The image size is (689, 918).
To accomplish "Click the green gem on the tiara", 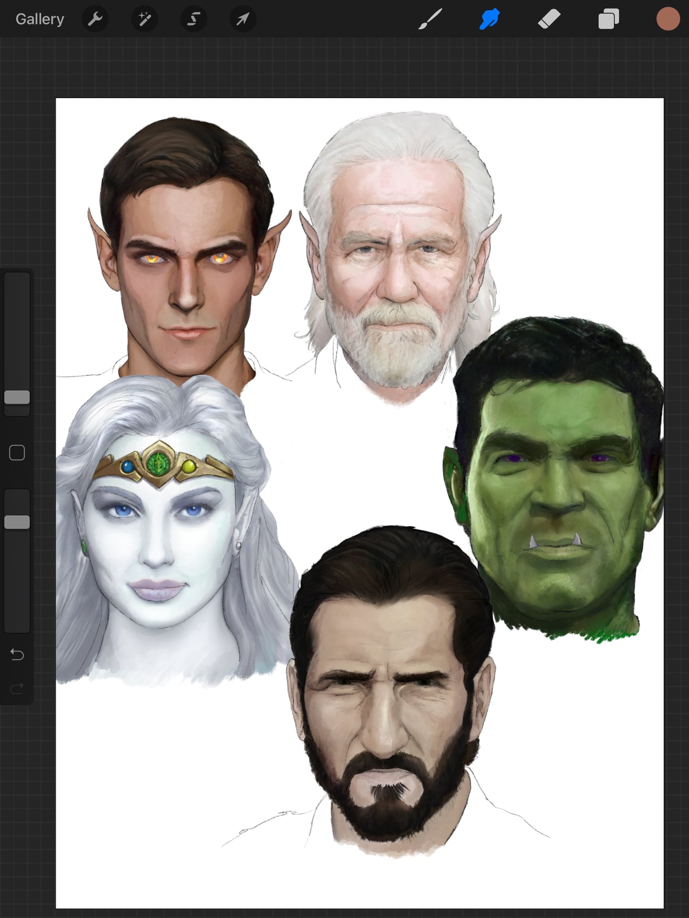I will pos(157,463).
